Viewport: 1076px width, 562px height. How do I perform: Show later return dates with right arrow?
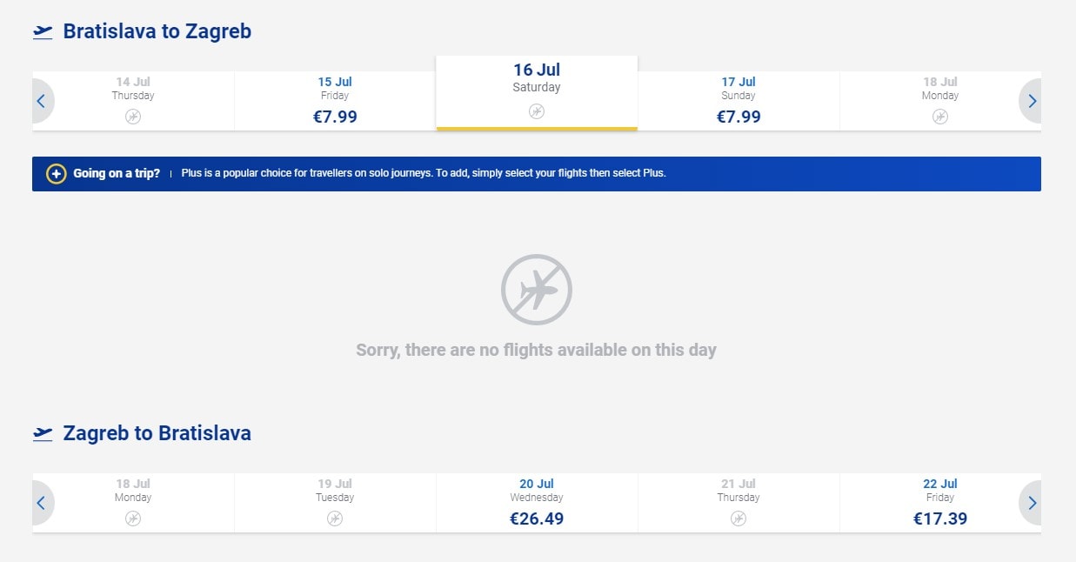click(1033, 503)
